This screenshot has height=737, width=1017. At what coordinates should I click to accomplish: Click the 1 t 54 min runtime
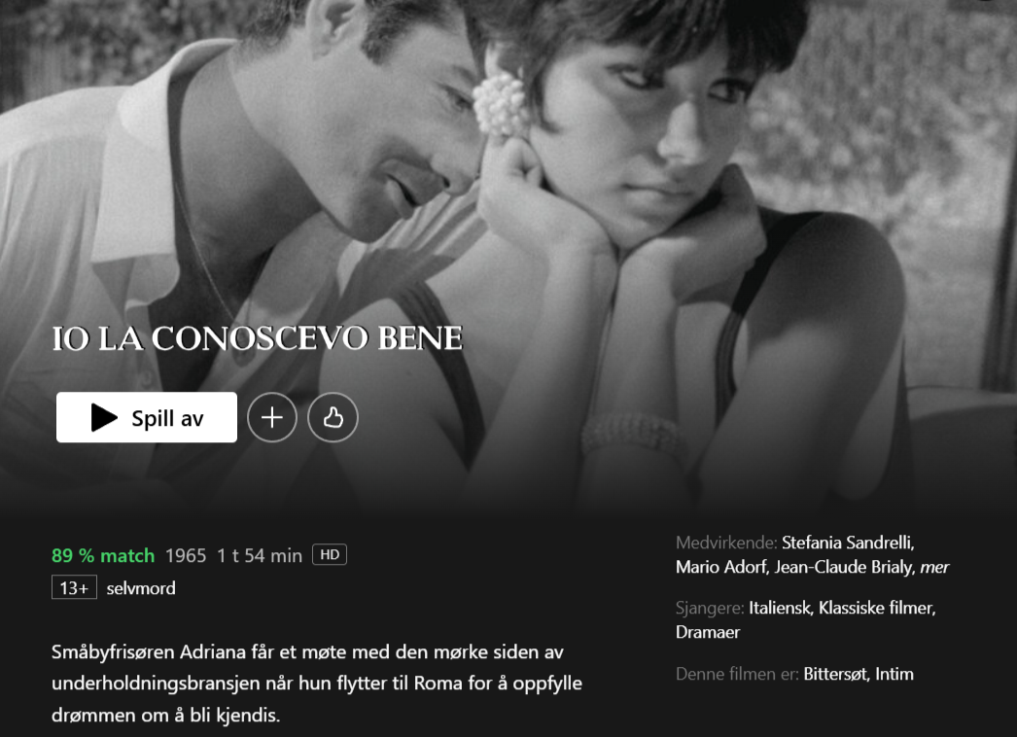tap(260, 556)
